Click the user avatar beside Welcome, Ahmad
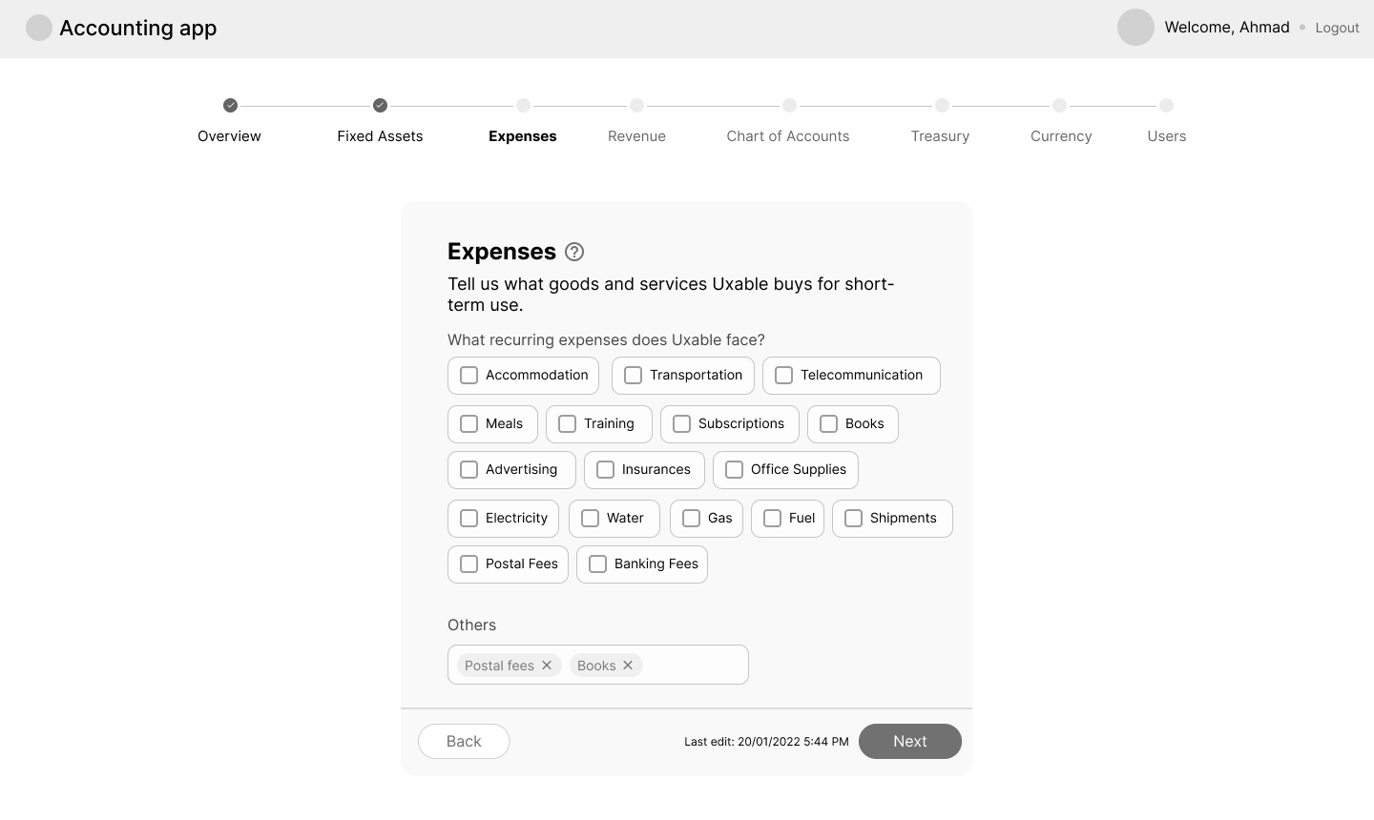 1135,28
